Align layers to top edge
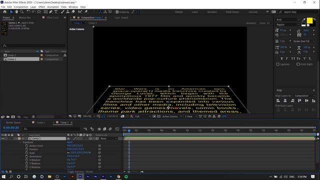This screenshot has height=180, width=320. click(299, 100)
